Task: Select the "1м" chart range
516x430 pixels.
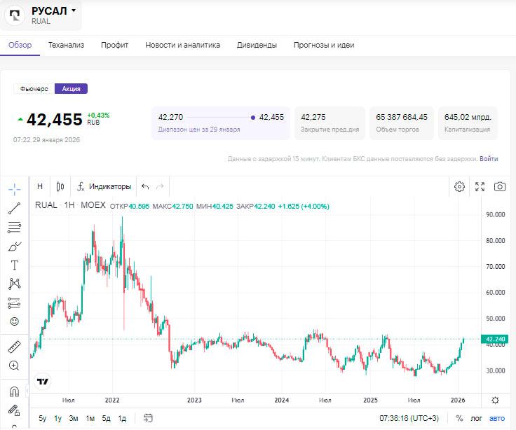Action: [x=90, y=418]
